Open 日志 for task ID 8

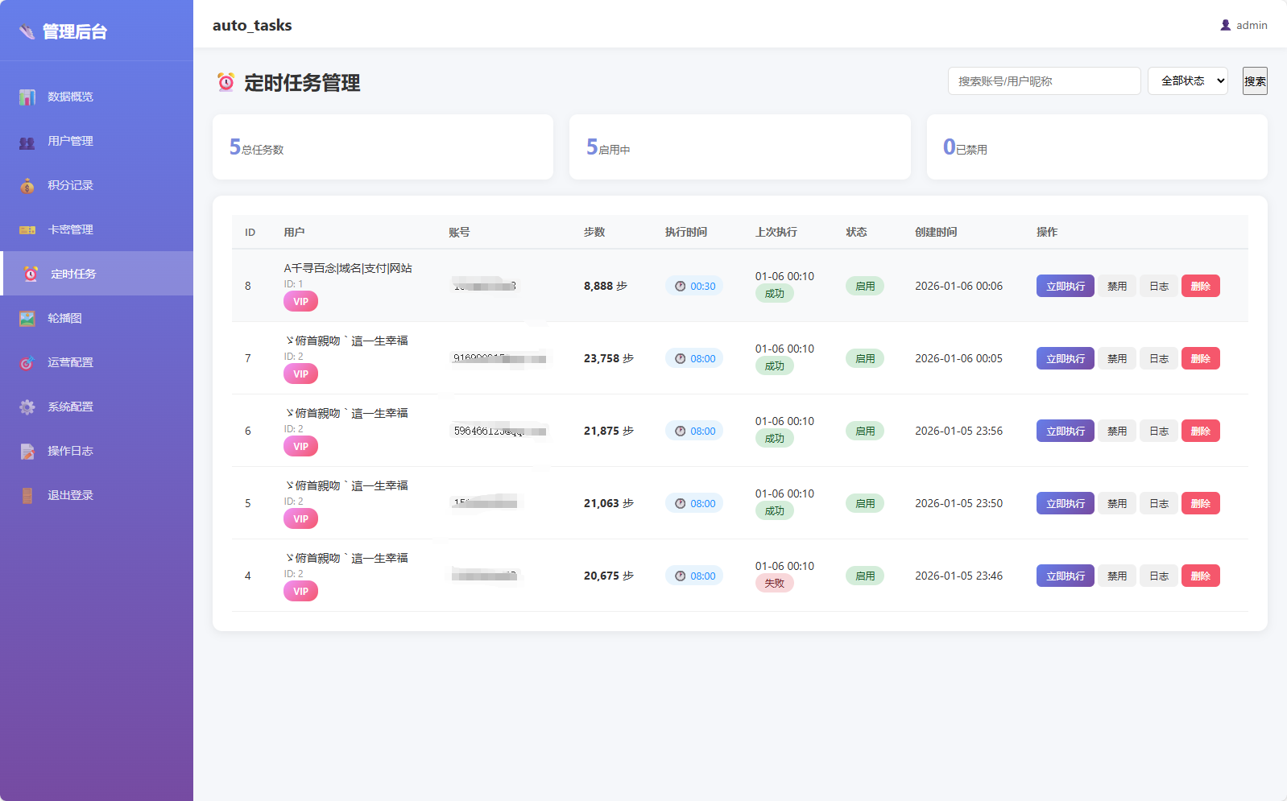pos(1159,286)
